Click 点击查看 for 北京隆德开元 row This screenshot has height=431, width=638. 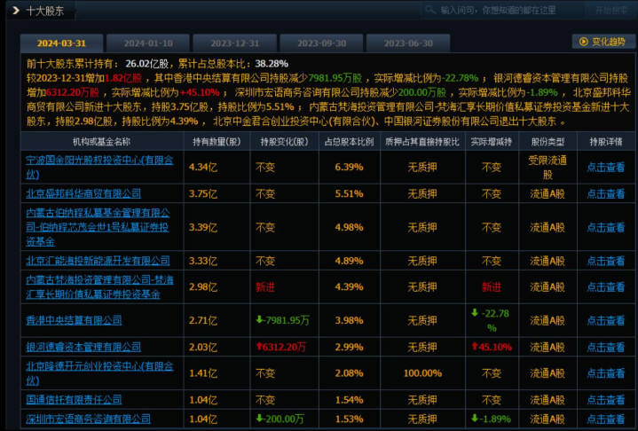click(605, 373)
